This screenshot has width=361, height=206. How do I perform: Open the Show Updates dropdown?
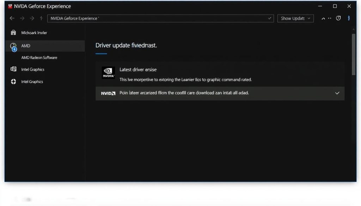point(295,18)
